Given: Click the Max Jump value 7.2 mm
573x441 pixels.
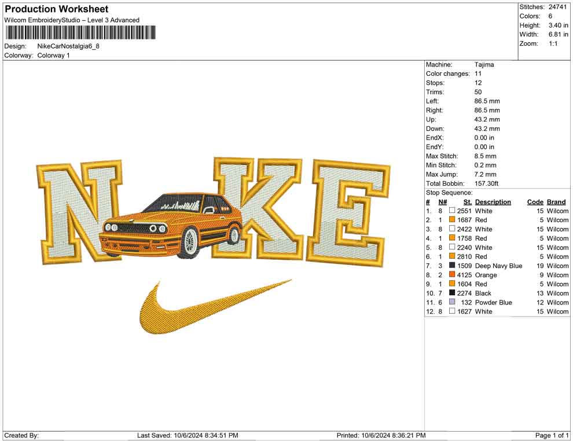Looking at the screenshot, I should 485,174.
